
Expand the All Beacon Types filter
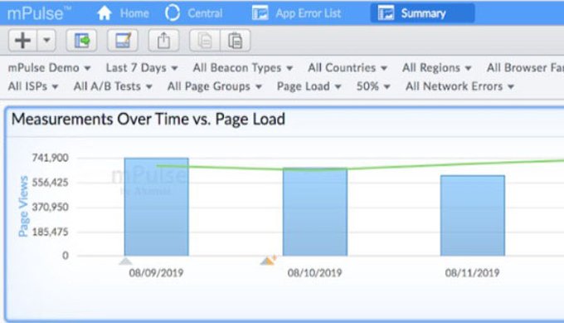coord(243,68)
